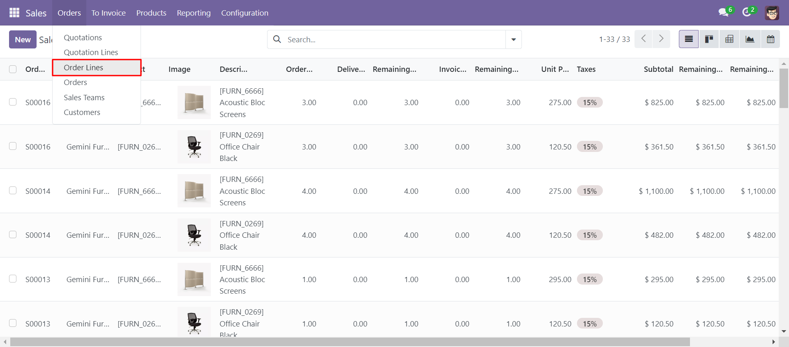Screen dimensions: 789x347
Task: Tick the select-all header checkbox
Action: coord(13,69)
